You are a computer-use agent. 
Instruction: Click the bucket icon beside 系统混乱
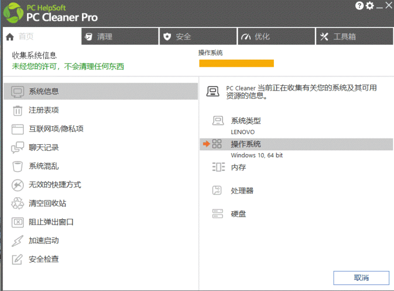click(18, 167)
